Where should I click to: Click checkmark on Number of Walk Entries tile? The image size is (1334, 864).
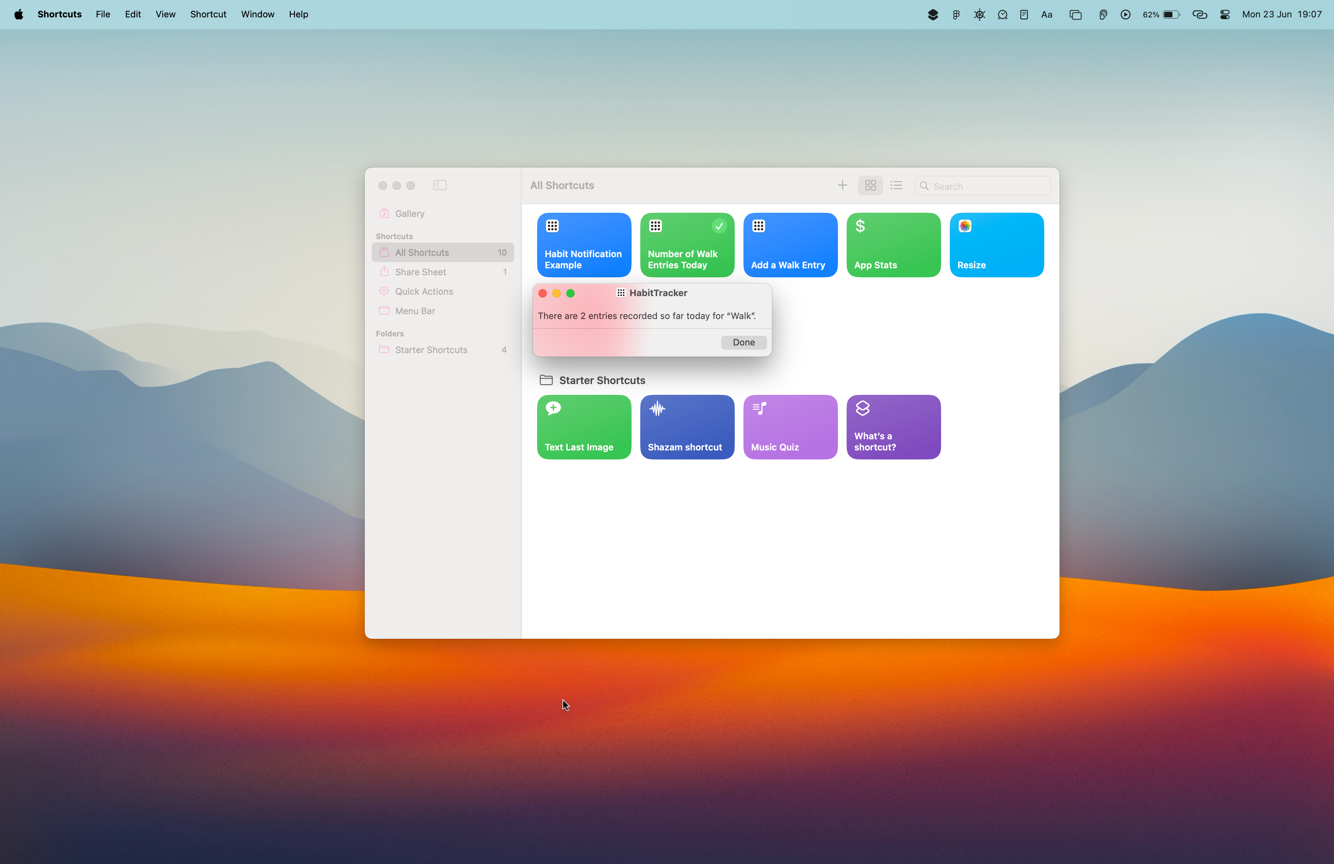pyautogui.click(x=718, y=226)
